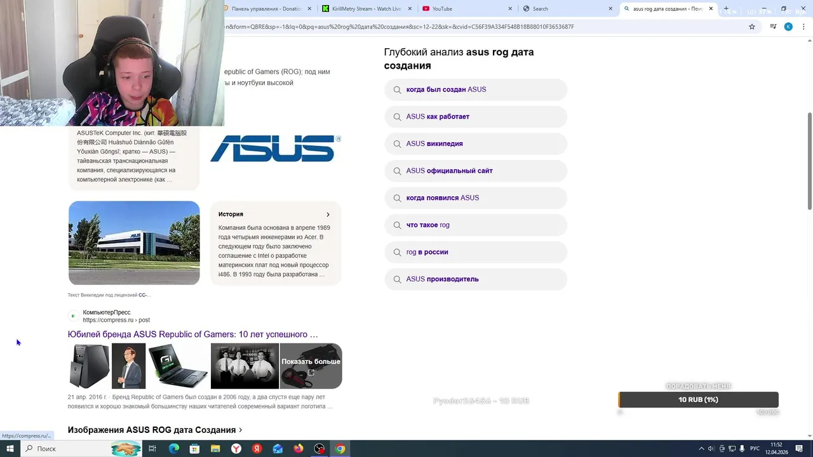Launch Microsoft Edge from taskbar
This screenshot has height=457, width=813.
pyautogui.click(x=173, y=449)
